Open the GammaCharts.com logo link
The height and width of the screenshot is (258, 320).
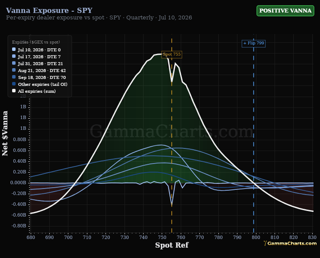(x=290, y=243)
